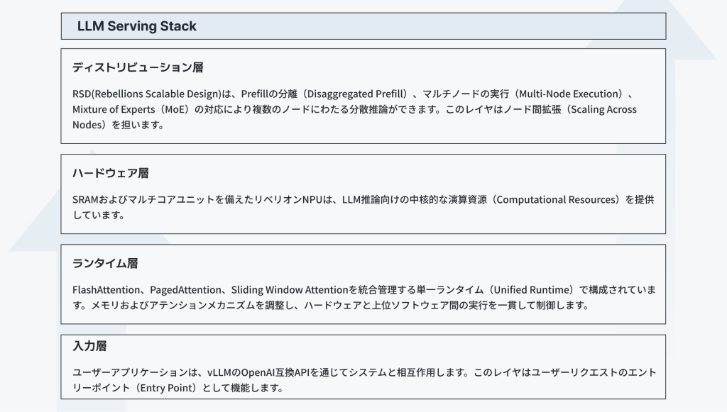
Task: Select the ランタイム層 heading
Action: pos(105,263)
